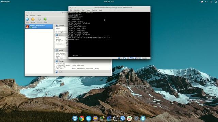The height and width of the screenshot is (122, 218).
Task: Open the volume indicator
Action: tap(206, 2)
